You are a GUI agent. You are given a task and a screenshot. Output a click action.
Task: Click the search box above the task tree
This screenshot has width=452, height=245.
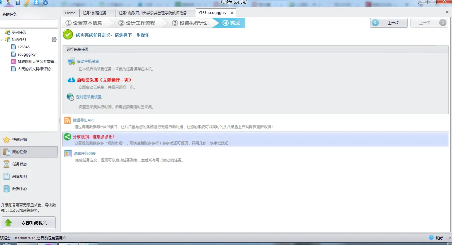point(29,24)
